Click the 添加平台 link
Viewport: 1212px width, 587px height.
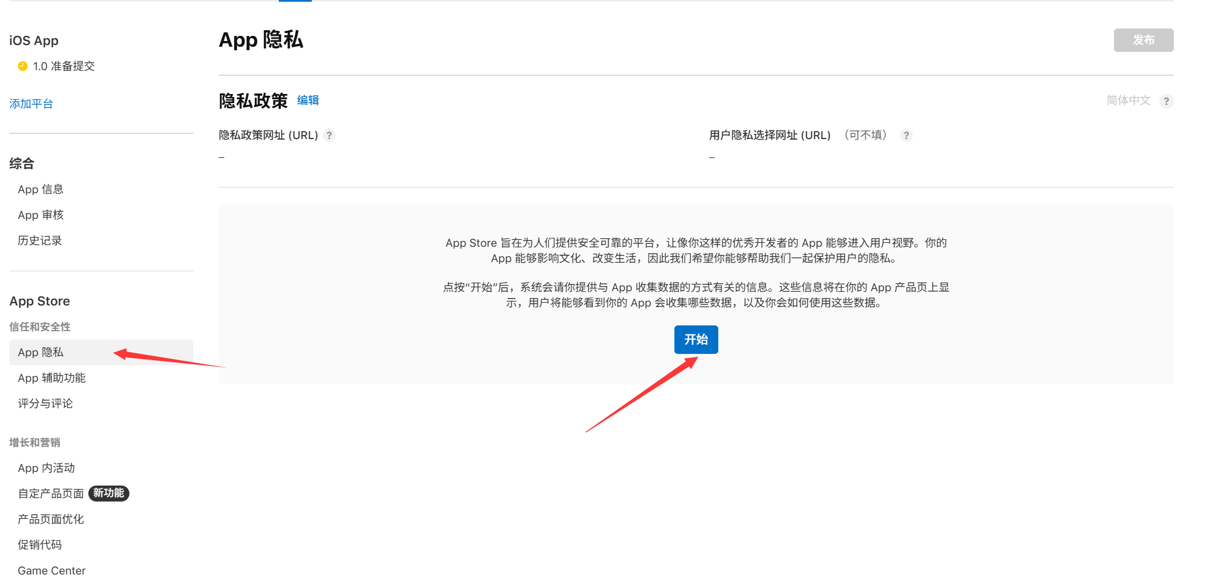click(31, 104)
